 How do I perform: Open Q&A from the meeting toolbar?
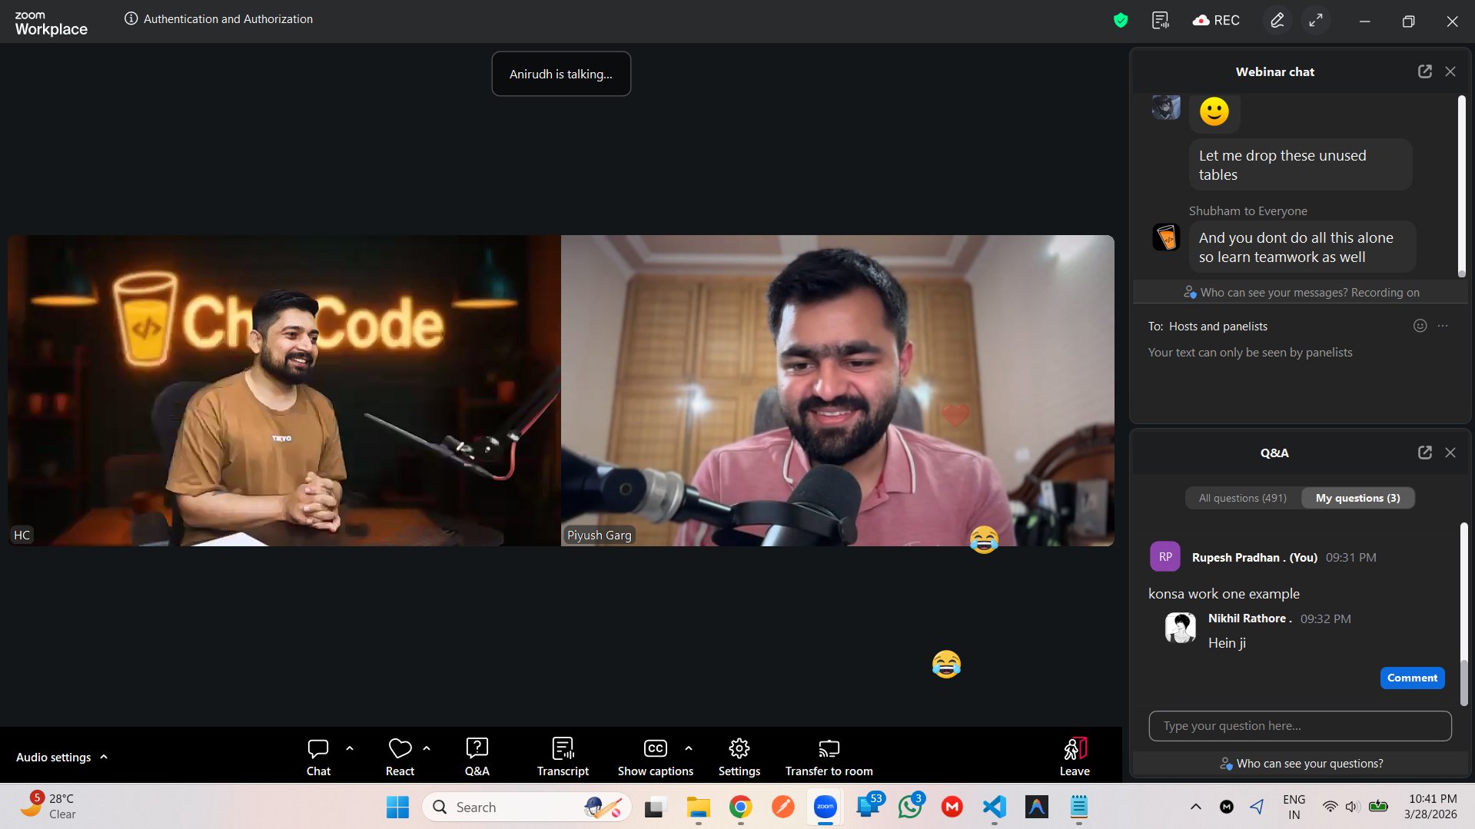pyautogui.click(x=477, y=757)
